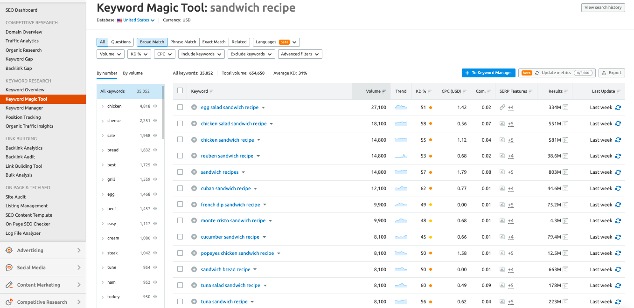This screenshot has width=634, height=308.
Task: Expand the Advanced filters dropdown
Action: [300, 54]
